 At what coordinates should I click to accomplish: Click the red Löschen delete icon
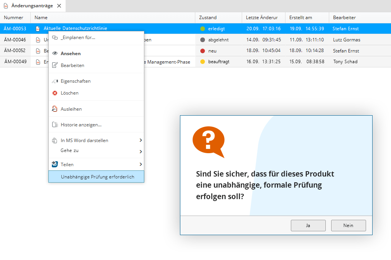[54, 93]
